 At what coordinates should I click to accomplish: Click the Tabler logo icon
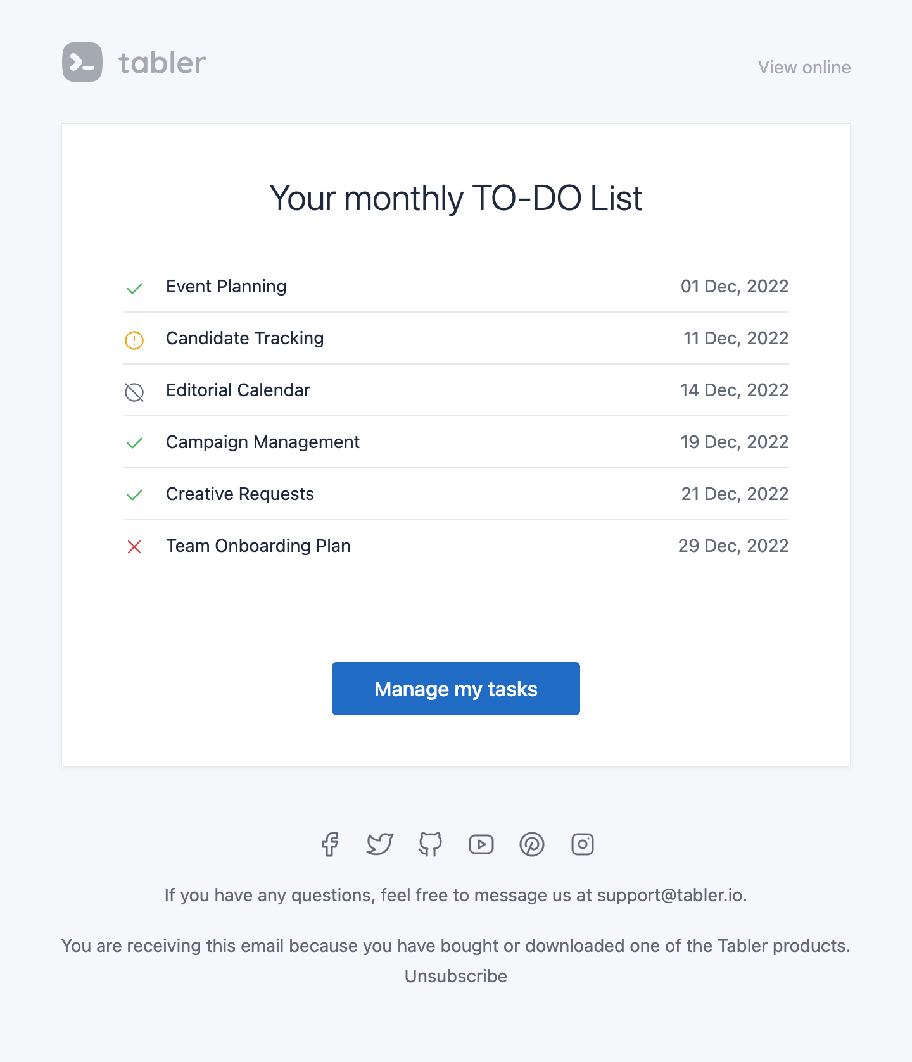(x=82, y=62)
